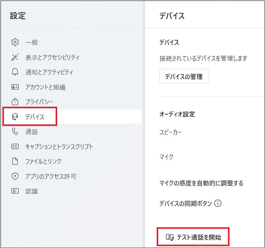Click the デバイスの同期ボタン label text
This screenshot has height=248, width=265.
tap(186, 204)
